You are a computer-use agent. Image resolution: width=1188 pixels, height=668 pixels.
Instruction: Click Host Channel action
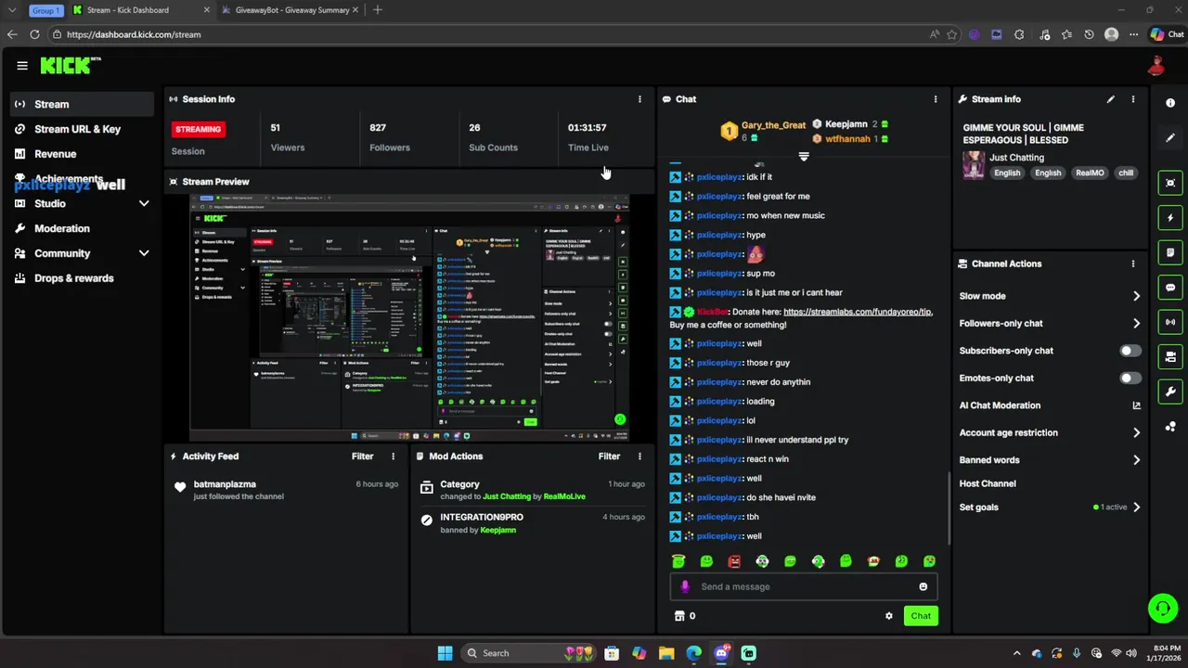988,483
